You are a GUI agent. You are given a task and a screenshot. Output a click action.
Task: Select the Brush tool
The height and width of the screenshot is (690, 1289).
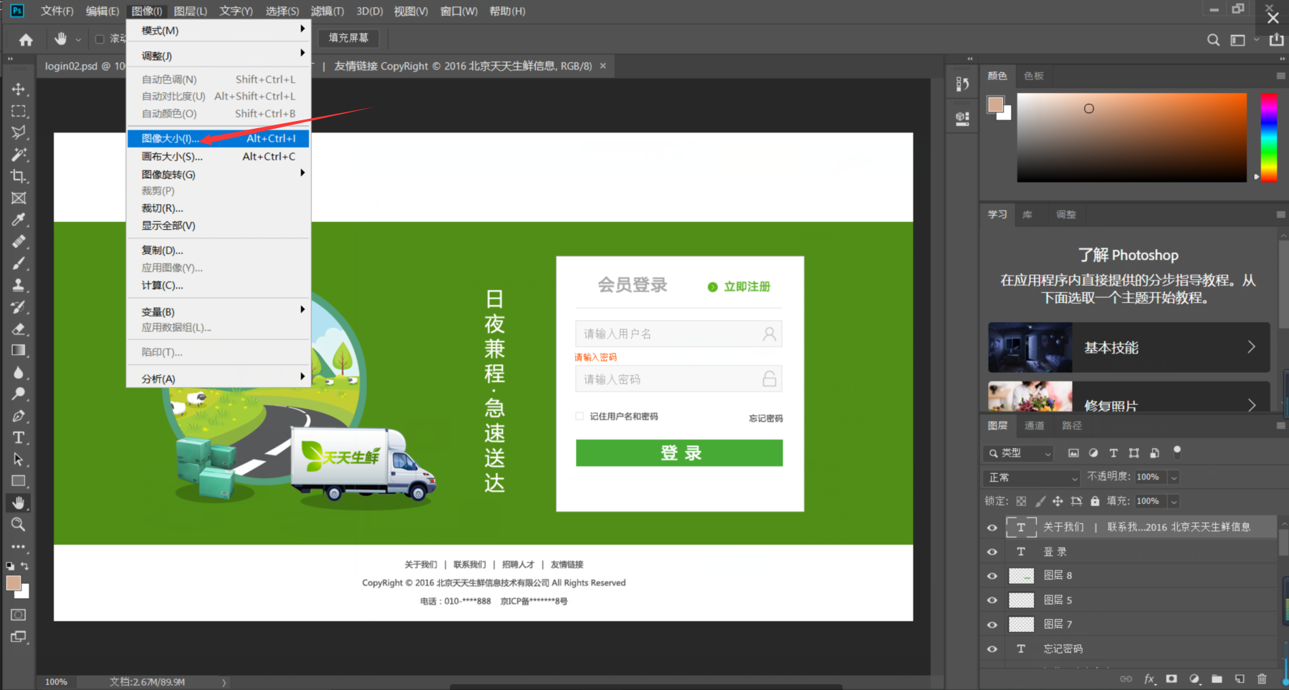coord(19,263)
